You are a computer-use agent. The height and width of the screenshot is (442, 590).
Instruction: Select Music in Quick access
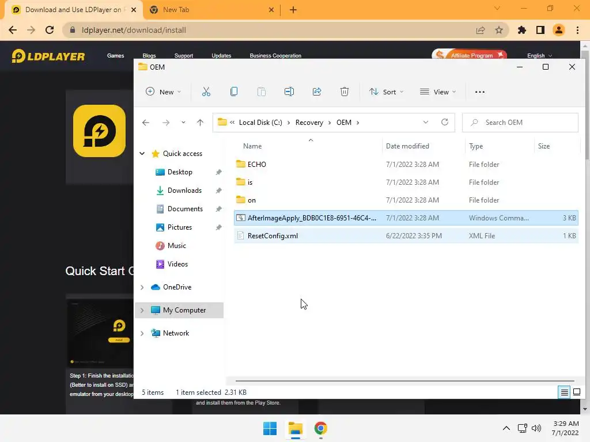[176, 246]
